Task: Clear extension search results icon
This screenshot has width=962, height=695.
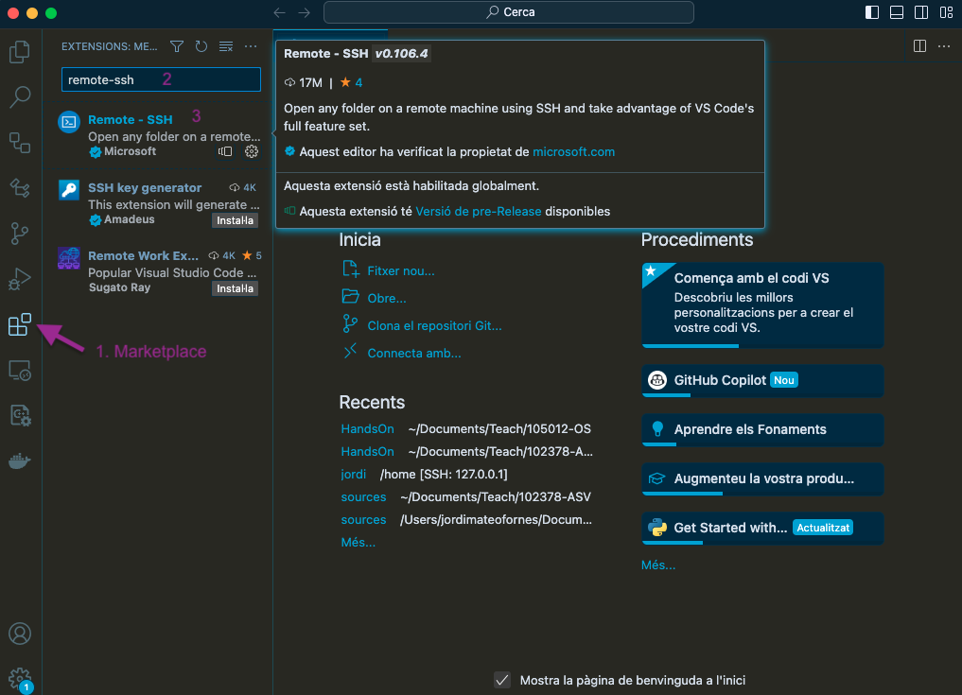Action: (226, 46)
